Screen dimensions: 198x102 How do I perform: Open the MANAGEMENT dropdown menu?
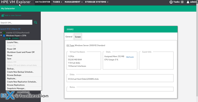point(74,2)
